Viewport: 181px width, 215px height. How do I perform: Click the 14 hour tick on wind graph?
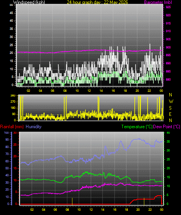point(101,91)
